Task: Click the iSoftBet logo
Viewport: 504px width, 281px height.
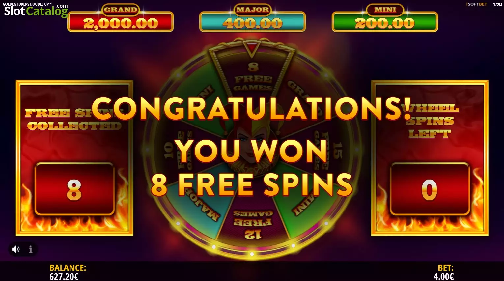Action: 477,4
